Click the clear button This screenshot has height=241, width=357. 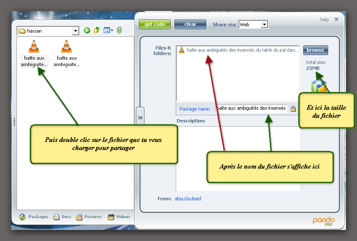point(190,24)
